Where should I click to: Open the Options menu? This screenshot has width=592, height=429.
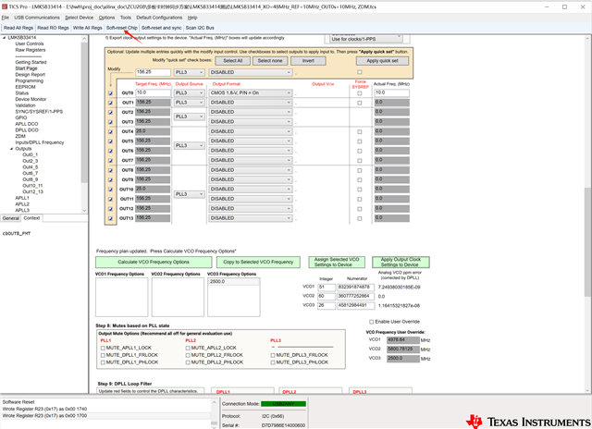pyautogui.click(x=107, y=18)
